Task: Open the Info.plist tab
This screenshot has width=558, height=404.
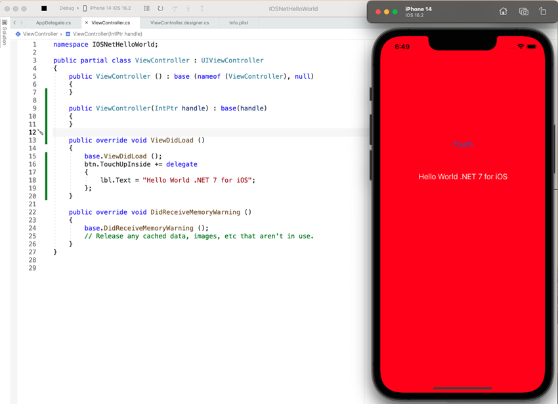Action: click(238, 22)
